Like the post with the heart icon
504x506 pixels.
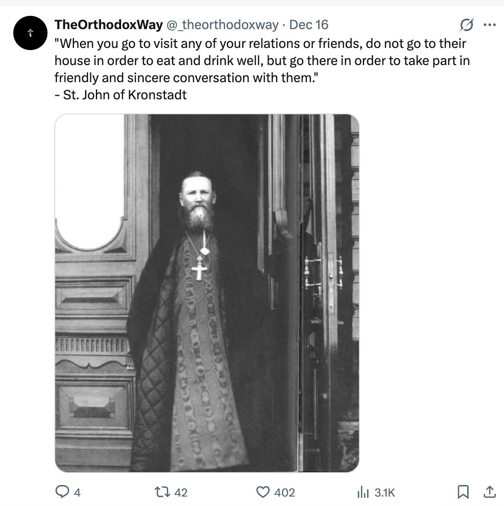tap(263, 492)
